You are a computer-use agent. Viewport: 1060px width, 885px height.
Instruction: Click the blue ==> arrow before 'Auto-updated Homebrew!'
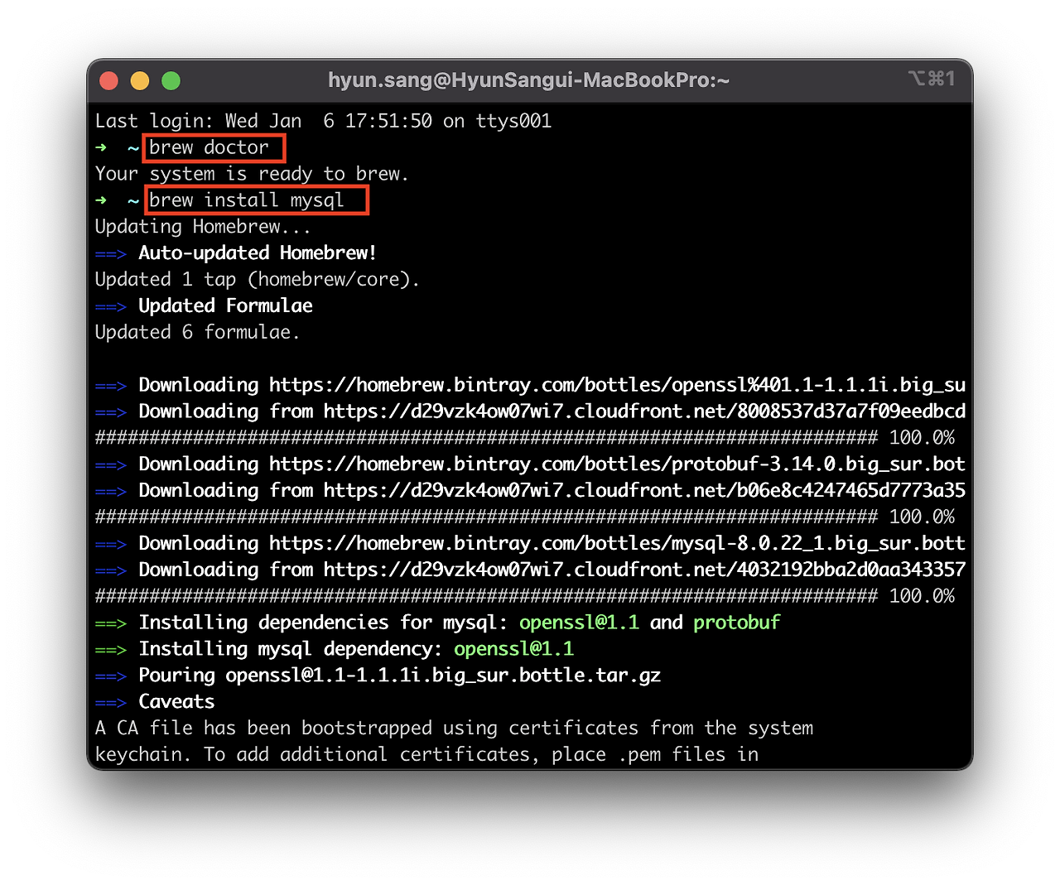tap(111, 254)
